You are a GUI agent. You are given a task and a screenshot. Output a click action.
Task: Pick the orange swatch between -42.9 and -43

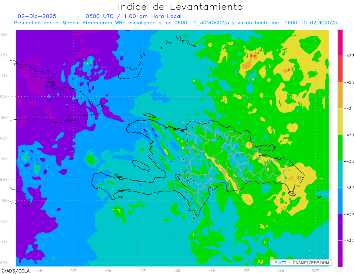click(340, 95)
